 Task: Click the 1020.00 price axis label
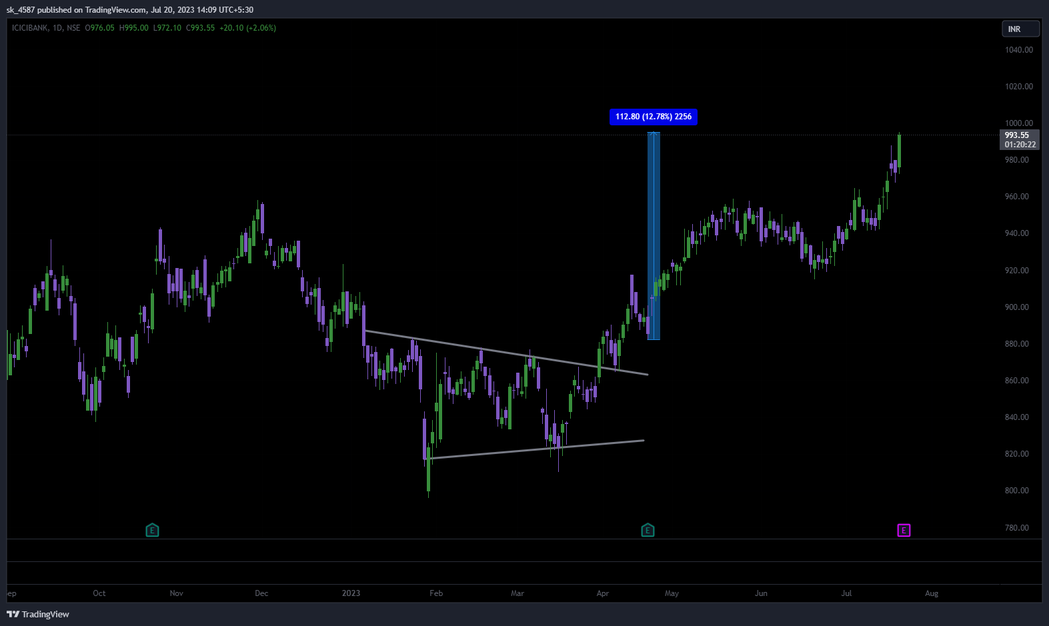pos(1019,87)
